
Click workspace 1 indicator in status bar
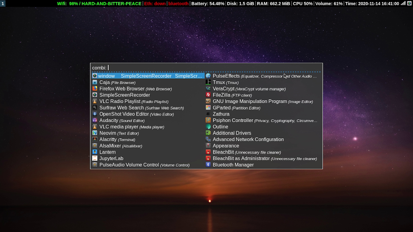(x=3, y=4)
